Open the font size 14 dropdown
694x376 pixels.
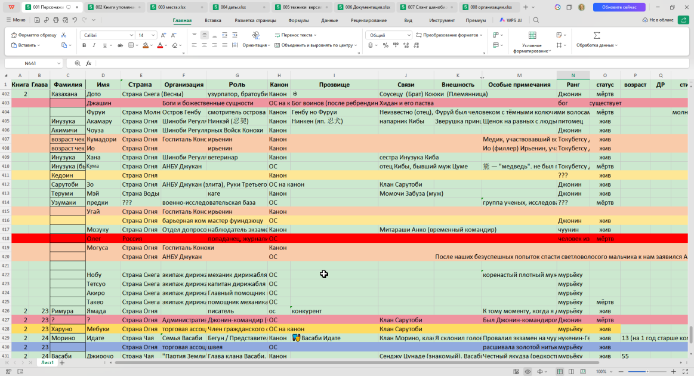pos(153,35)
